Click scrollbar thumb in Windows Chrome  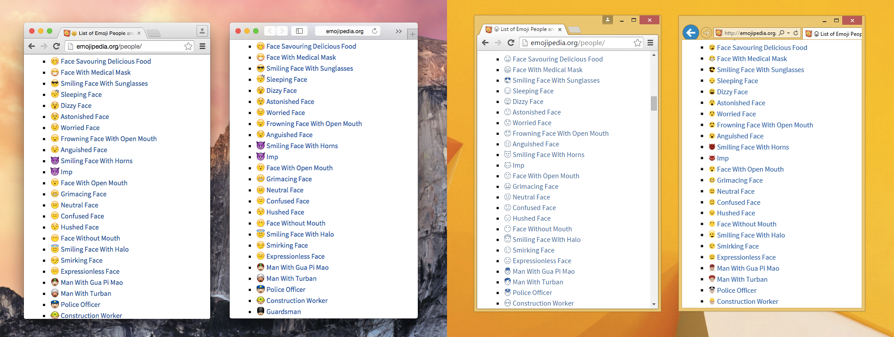pyautogui.click(x=654, y=103)
